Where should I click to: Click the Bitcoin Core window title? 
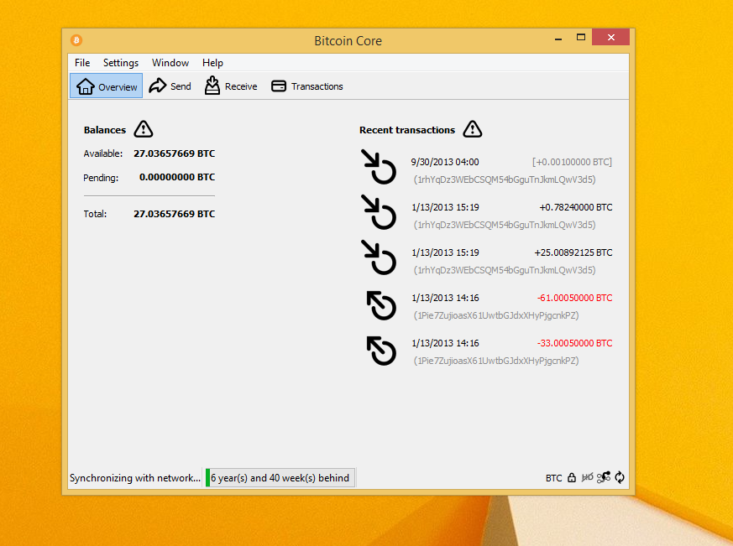348,41
